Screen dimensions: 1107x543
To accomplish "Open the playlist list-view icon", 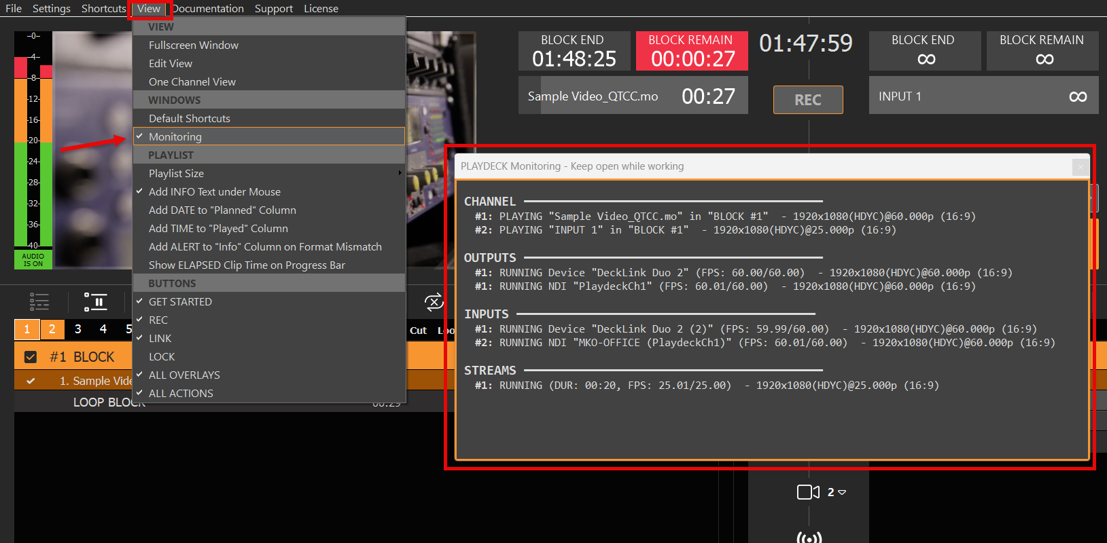I will 39,301.
